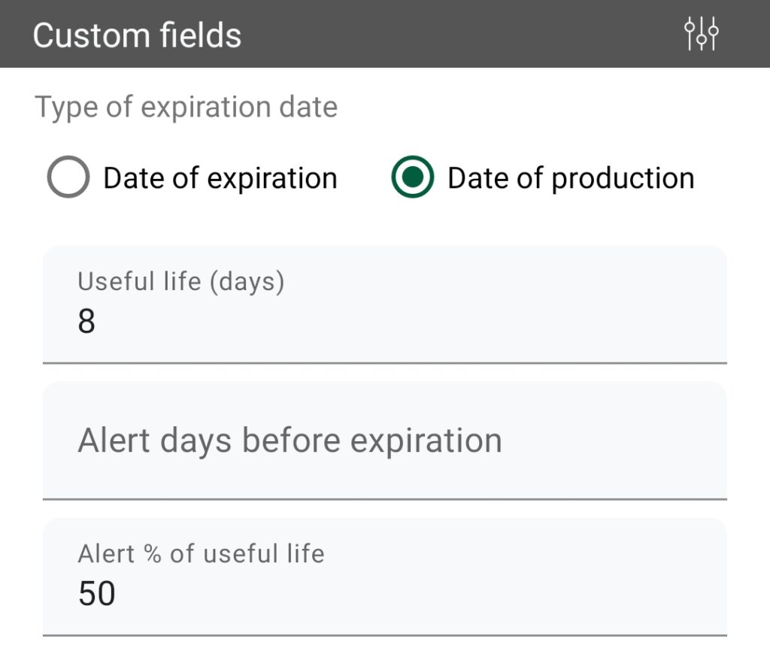Switch expiration type to Date of expiration

point(68,177)
